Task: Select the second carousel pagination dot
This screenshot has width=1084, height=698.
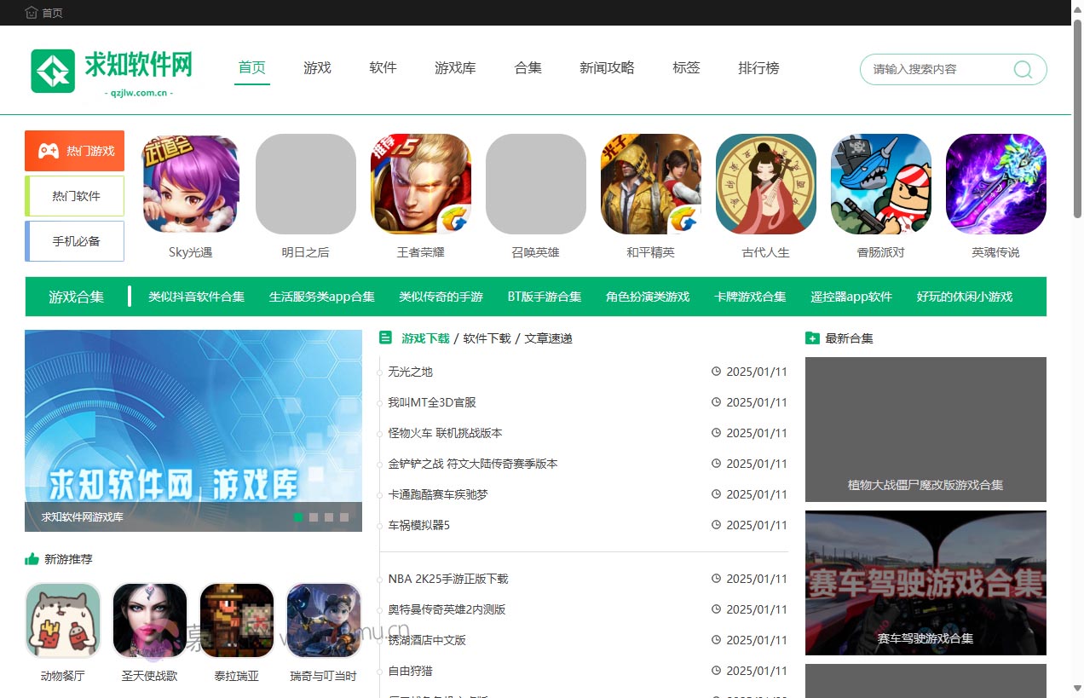Action: pyautogui.click(x=314, y=517)
